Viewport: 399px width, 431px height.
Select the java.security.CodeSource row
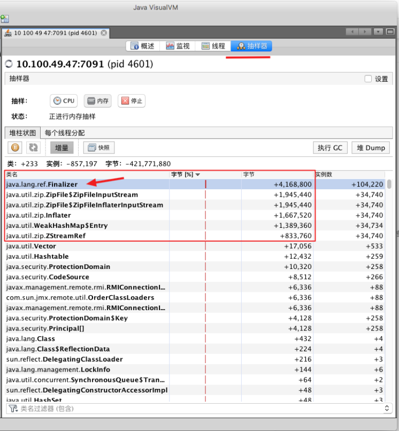click(195, 277)
